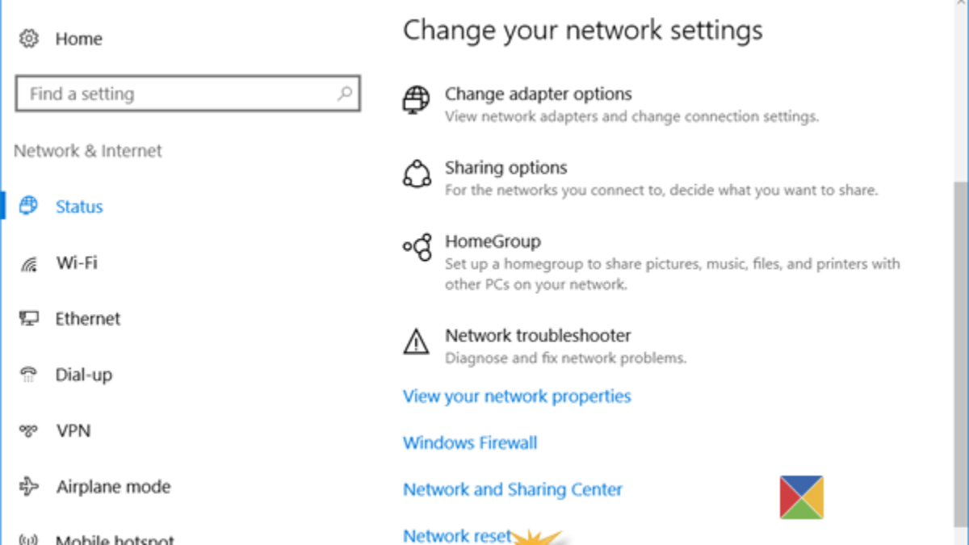Open Mobile hotspot settings
Screen dimensions: 969x545
tap(115, 539)
